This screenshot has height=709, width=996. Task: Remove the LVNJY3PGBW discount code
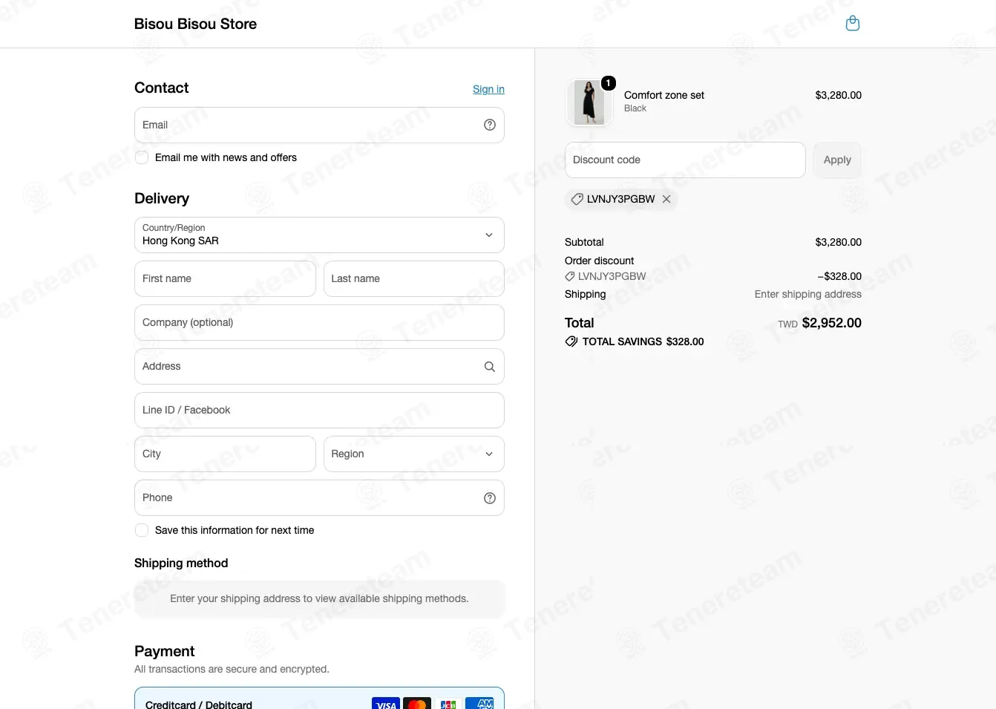pos(666,199)
